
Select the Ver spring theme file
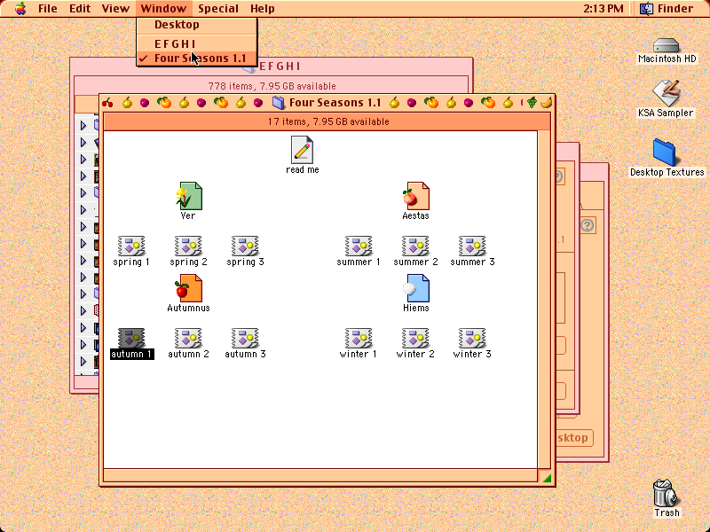click(189, 196)
